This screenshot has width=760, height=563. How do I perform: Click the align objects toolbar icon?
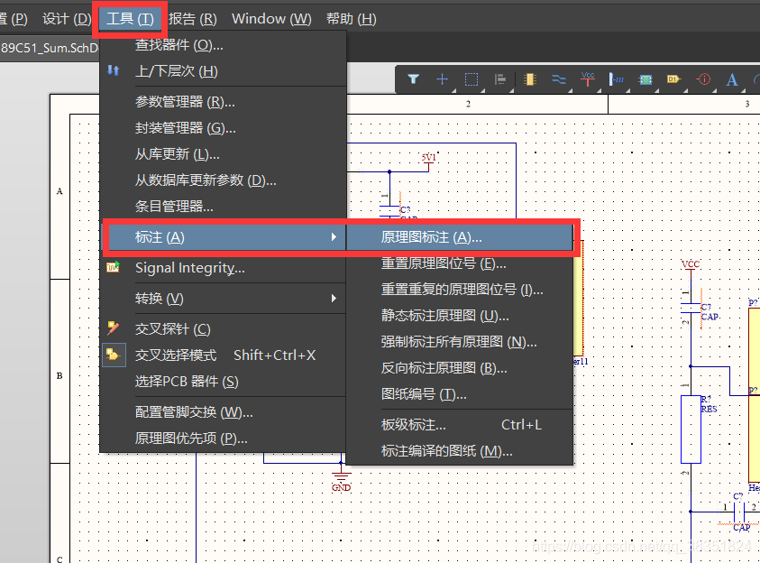click(x=500, y=79)
